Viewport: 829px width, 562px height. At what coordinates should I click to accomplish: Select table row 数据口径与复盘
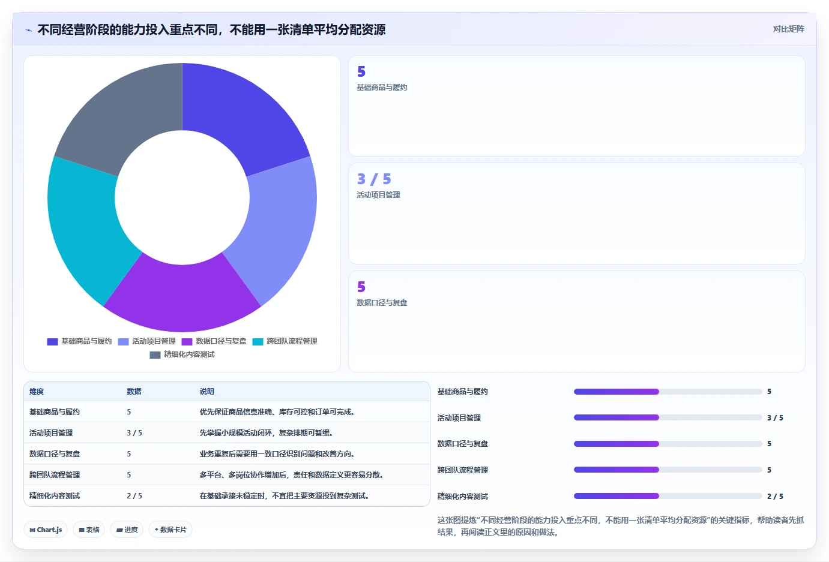227,454
